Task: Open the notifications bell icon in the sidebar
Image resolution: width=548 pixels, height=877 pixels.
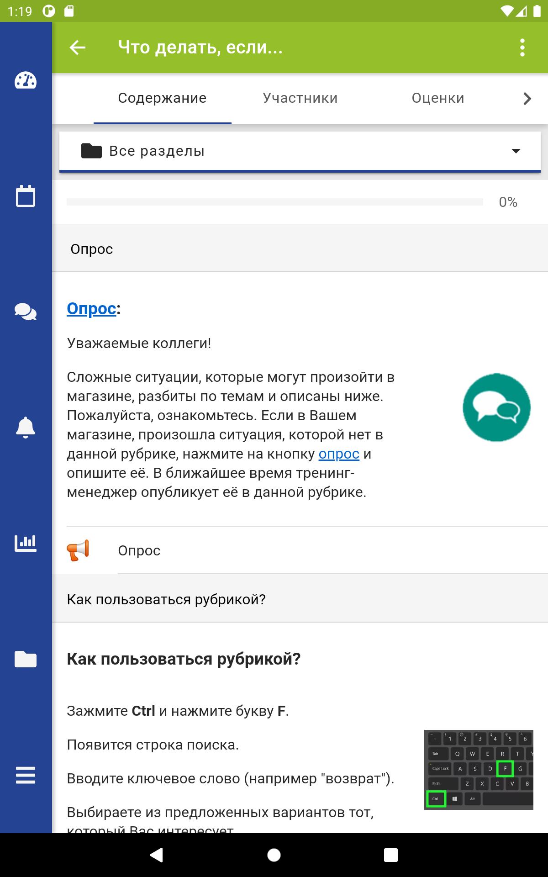Action: 26,428
